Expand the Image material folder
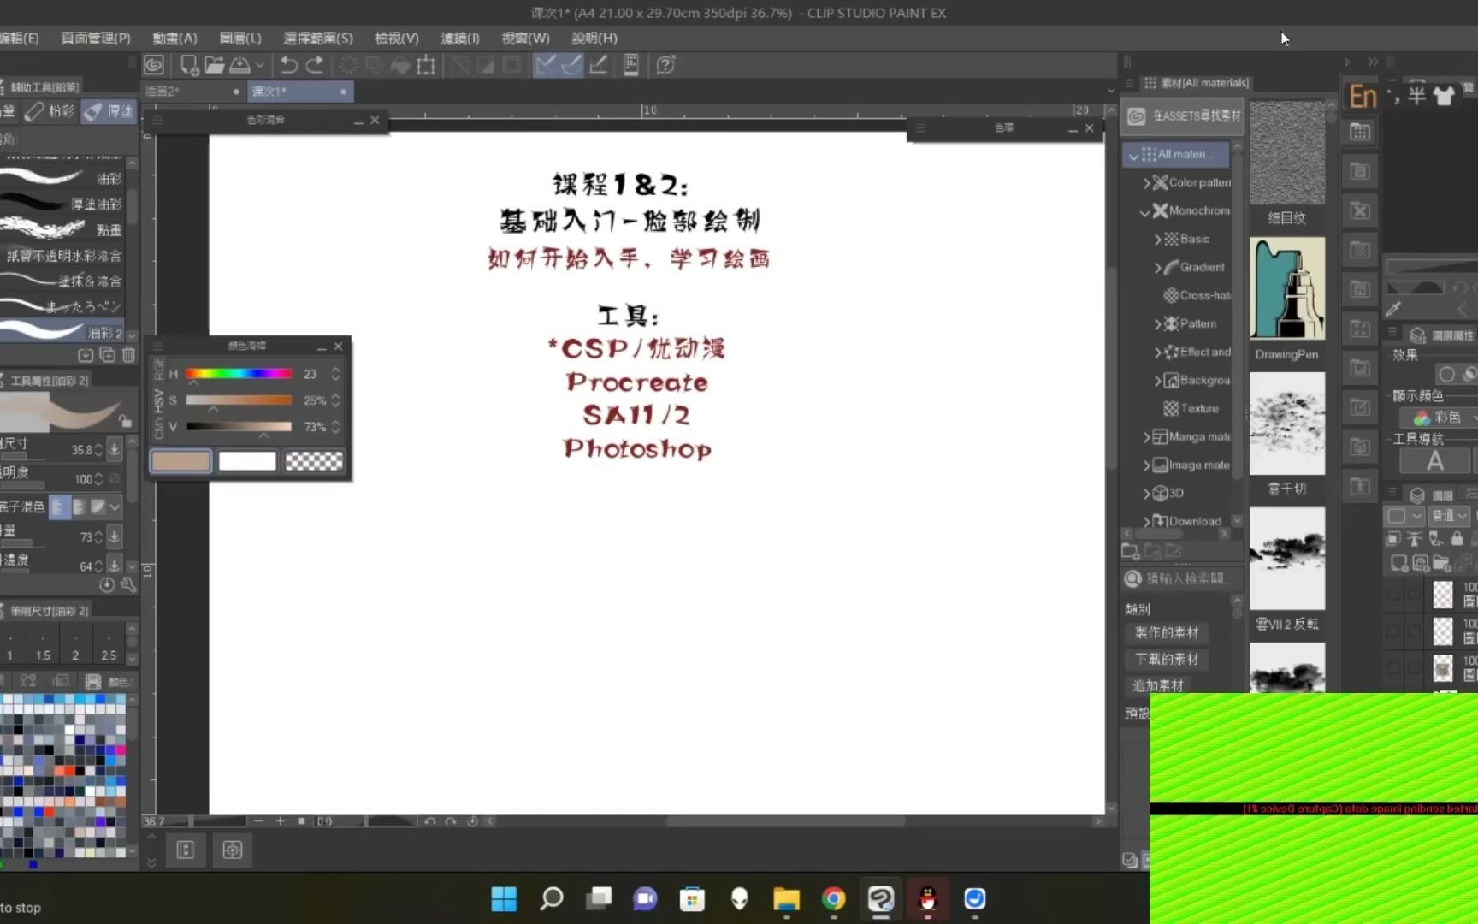Image resolution: width=1478 pixels, height=924 pixels. point(1146,465)
